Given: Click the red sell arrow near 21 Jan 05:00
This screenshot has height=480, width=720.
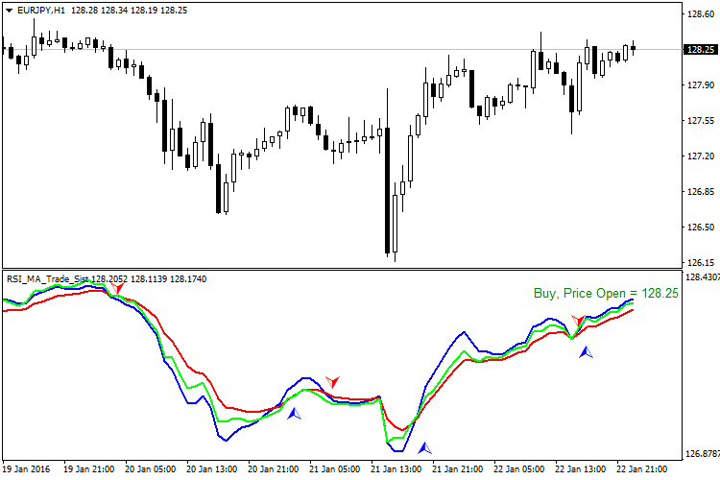Looking at the screenshot, I should coord(332,381).
